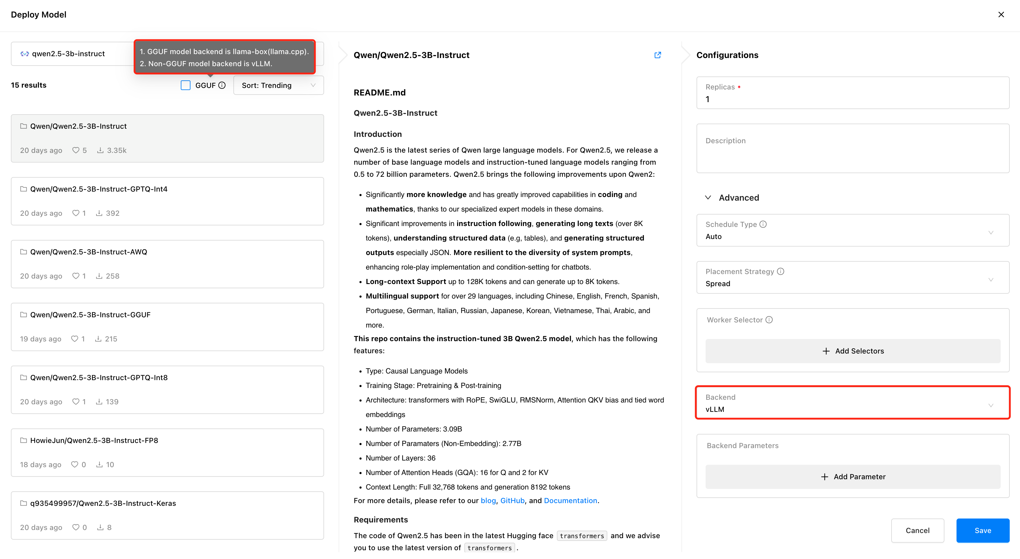
Task: Click Worker Selector info icon
Action: click(769, 319)
